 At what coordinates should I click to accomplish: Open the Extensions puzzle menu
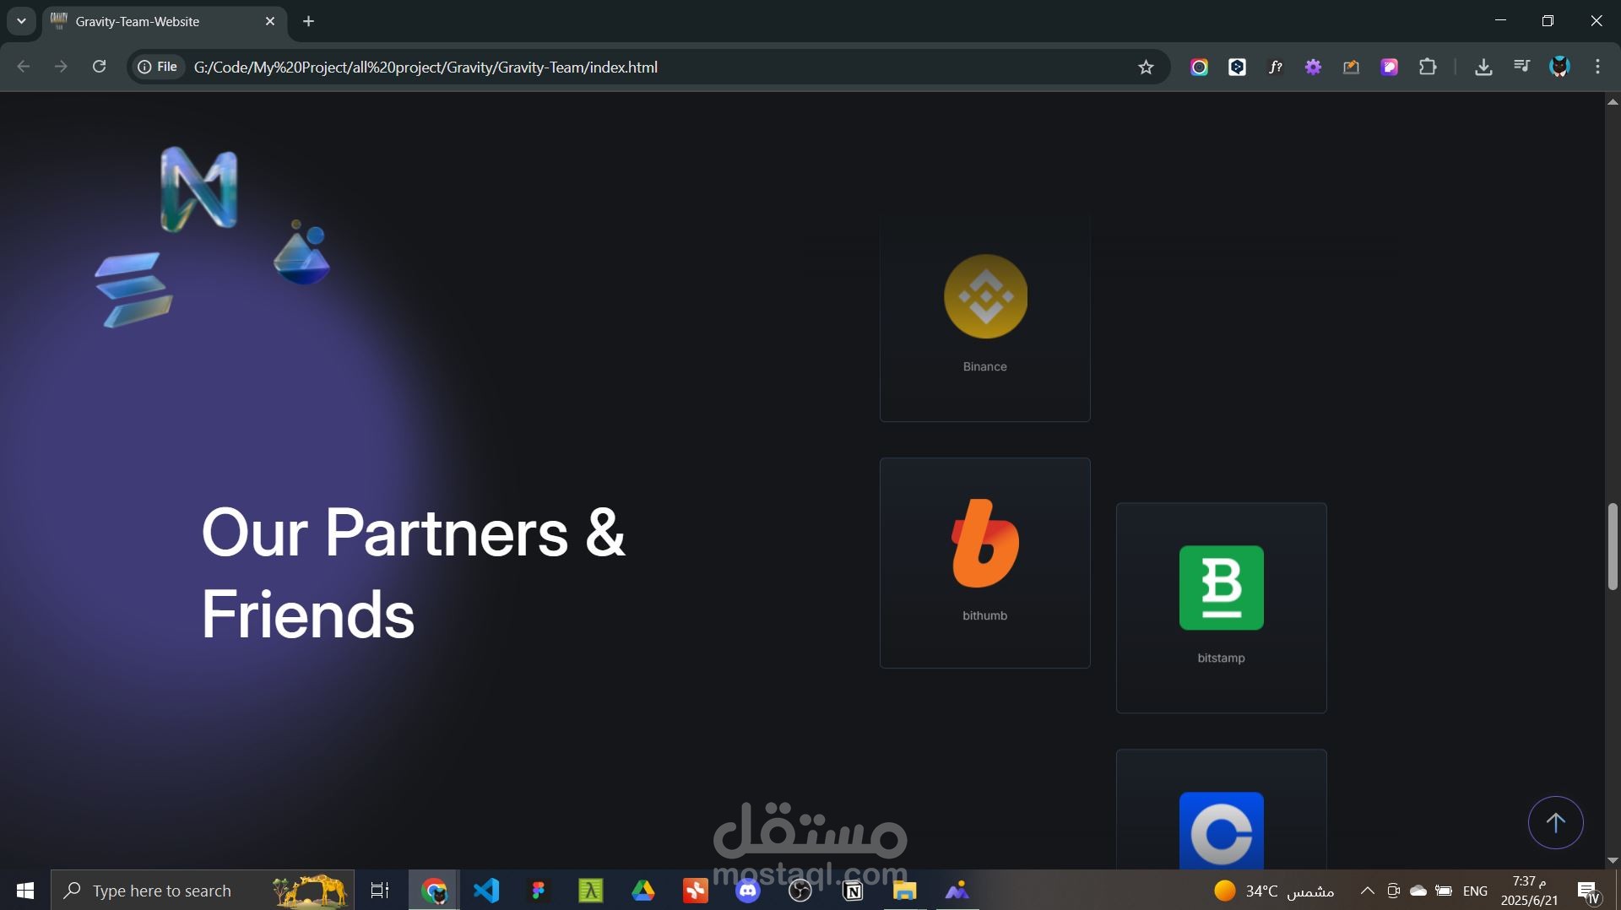click(x=1428, y=68)
